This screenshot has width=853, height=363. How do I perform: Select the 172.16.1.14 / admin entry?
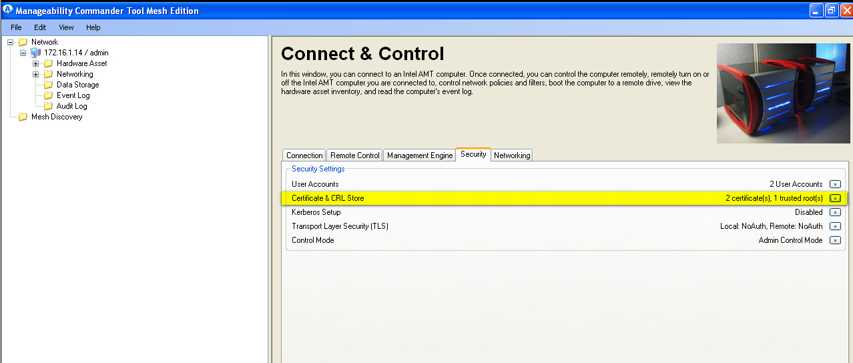[76, 53]
